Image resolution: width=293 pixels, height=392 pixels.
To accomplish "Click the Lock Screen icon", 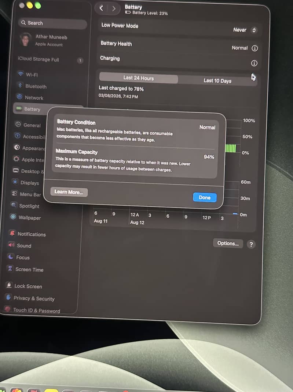I will point(9,285).
